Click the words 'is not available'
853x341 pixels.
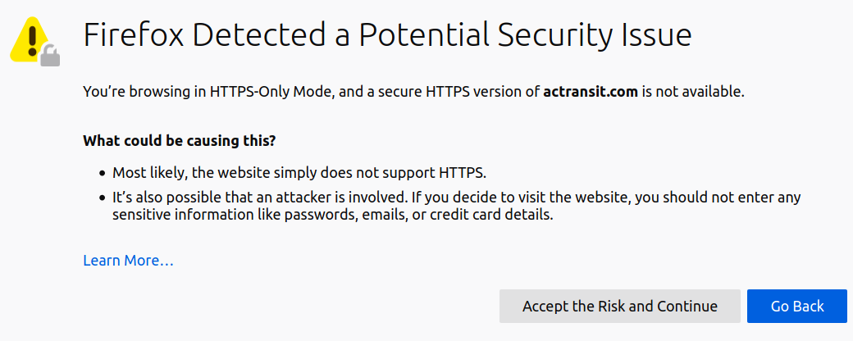pyautogui.click(x=692, y=92)
